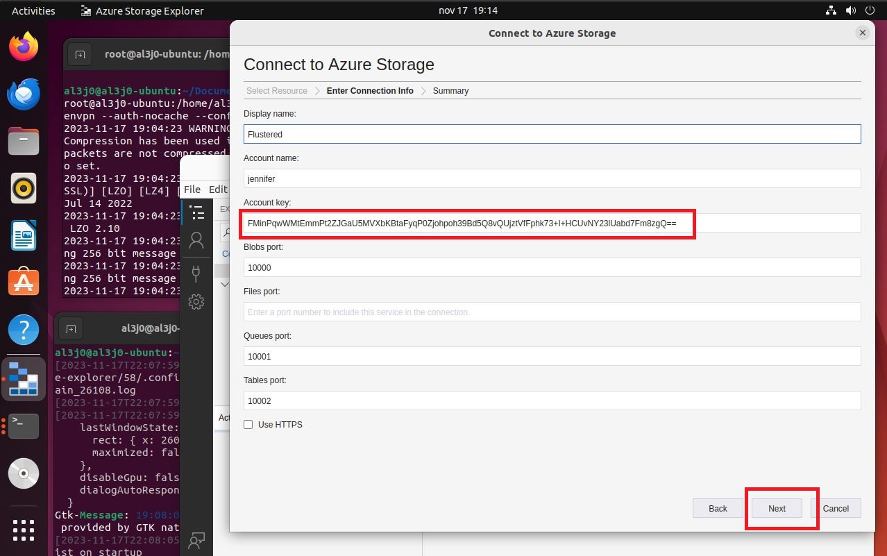Screen dimensions: 887x556
Task: Open Account Management in Storage Explorer sidebar
Action: click(x=196, y=242)
